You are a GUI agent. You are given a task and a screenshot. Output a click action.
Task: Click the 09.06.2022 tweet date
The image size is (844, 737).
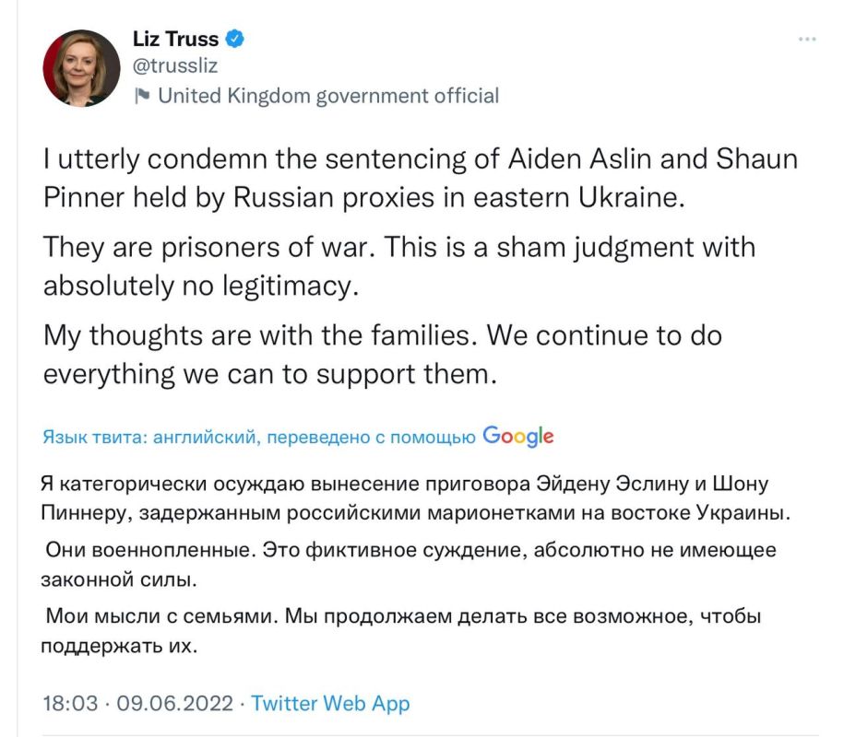pos(170,703)
